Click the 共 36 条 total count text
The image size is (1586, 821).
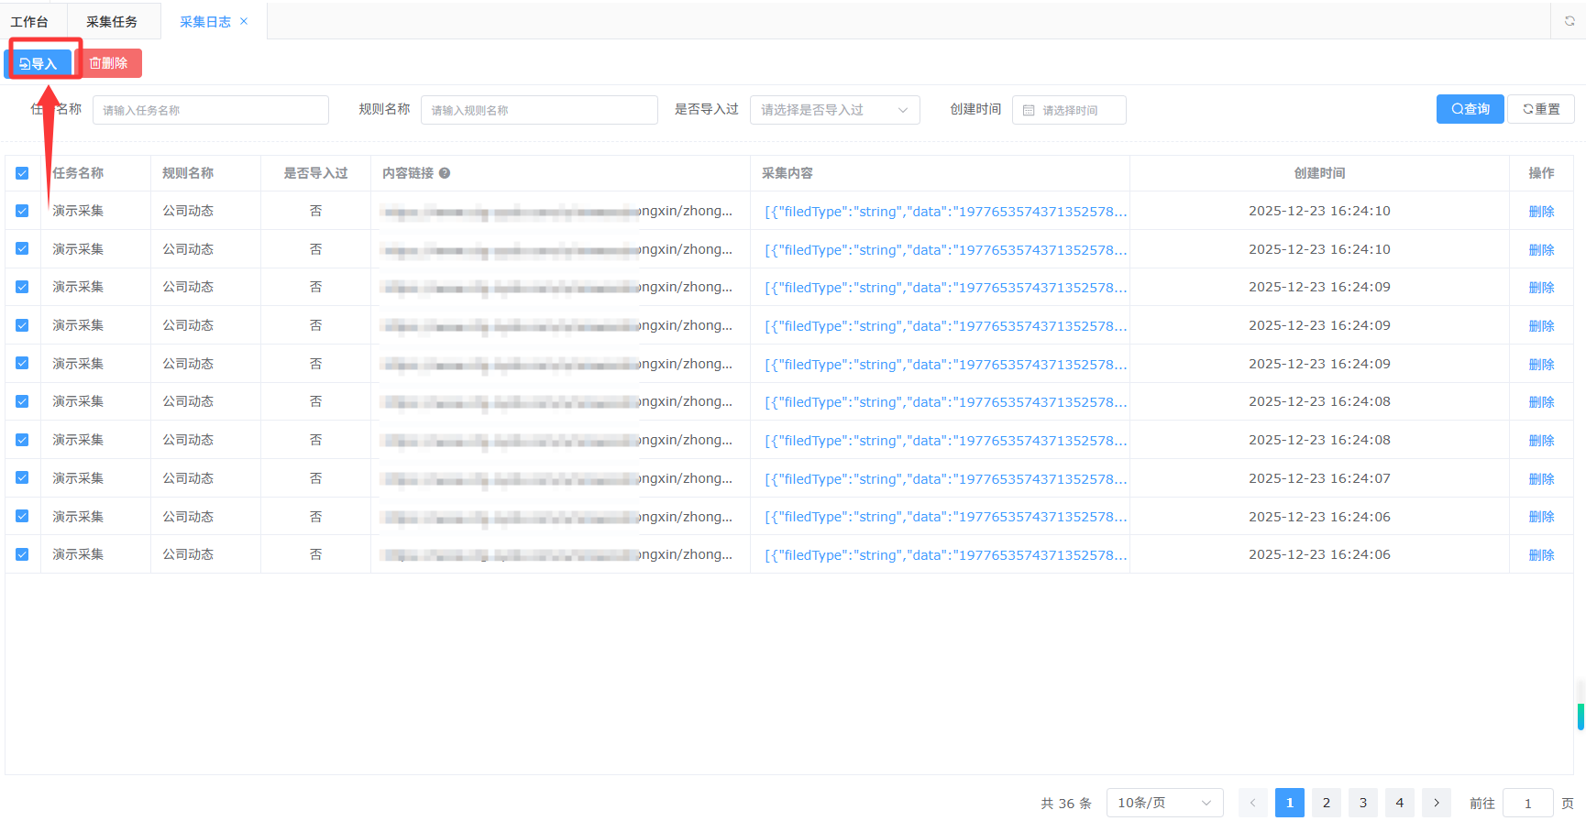click(x=1066, y=804)
